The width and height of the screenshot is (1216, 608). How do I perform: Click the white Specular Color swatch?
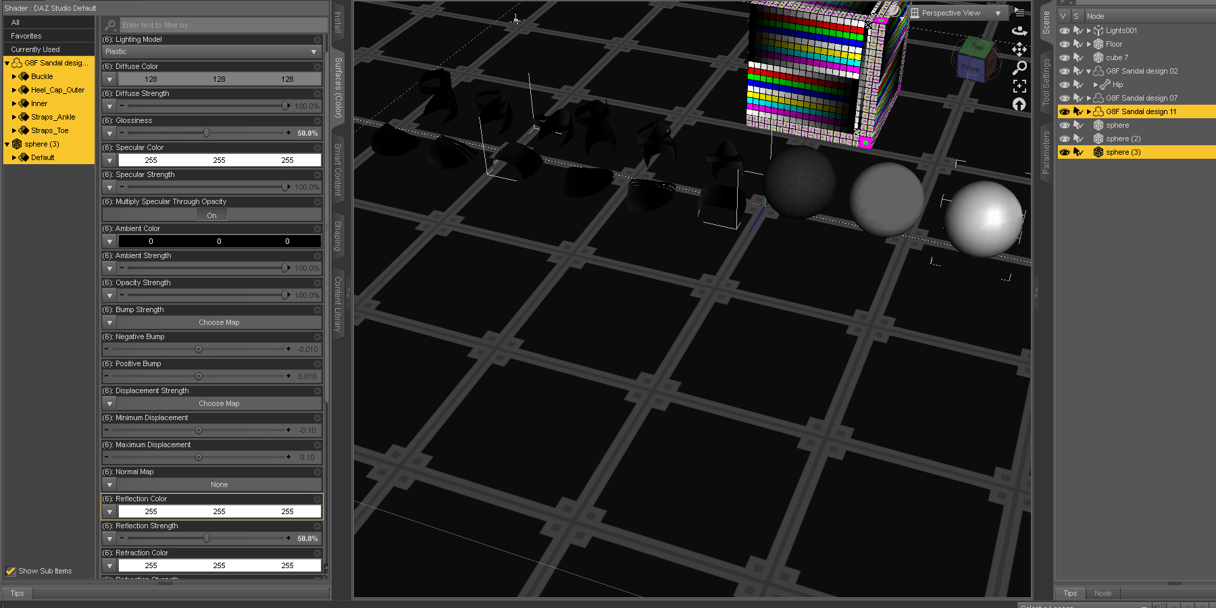(x=220, y=160)
